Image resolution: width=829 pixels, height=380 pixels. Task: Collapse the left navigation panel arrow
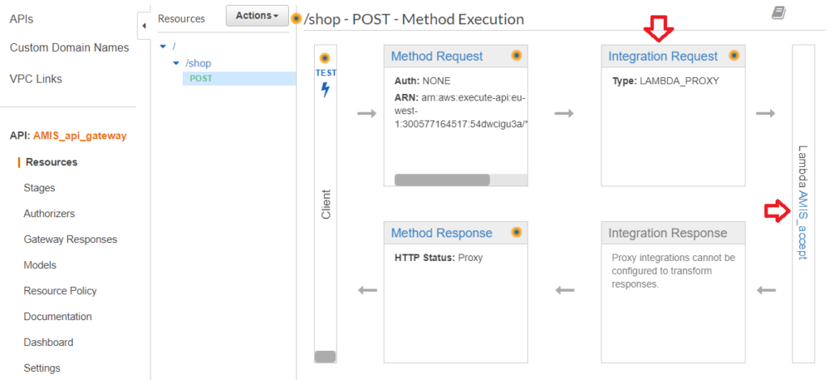click(x=144, y=26)
